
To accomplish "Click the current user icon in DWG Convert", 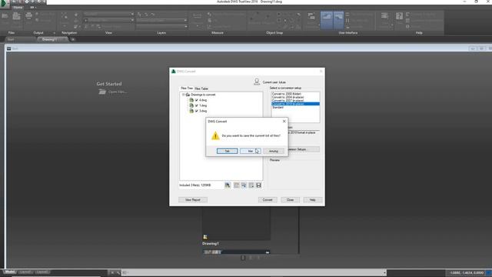I will [x=257, y=82].
